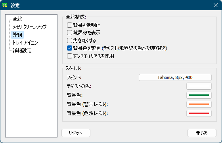Check the 角を丸くする option
222x143 pixels.
pyautogui.click(x=69, y=40)
